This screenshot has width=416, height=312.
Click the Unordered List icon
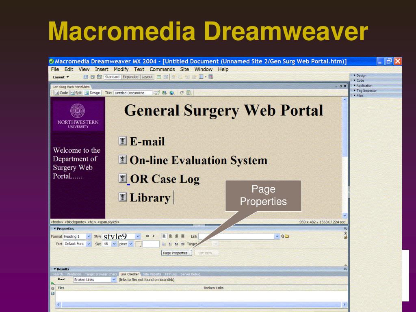(164, 244)
